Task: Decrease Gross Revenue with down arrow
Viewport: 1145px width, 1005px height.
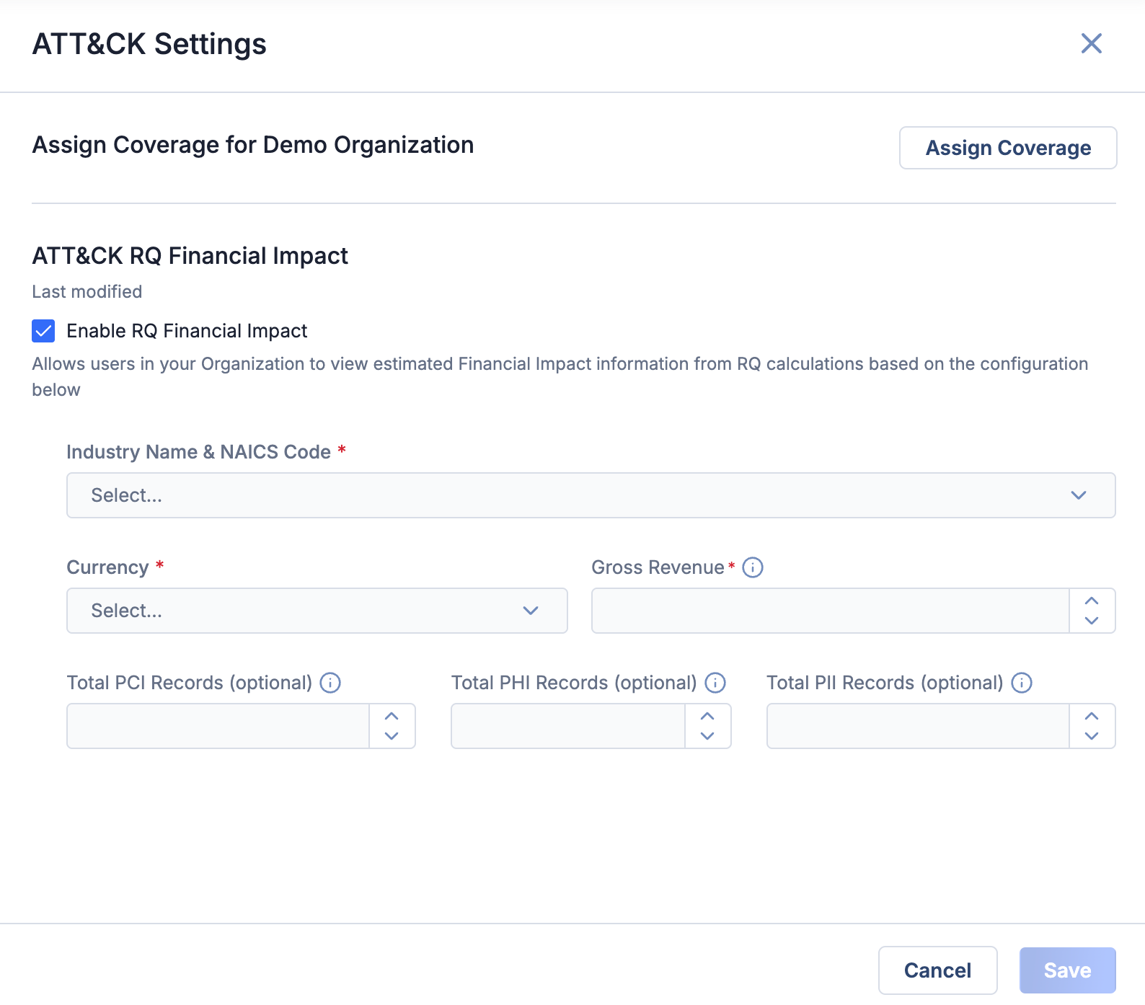Action: 1092,621
